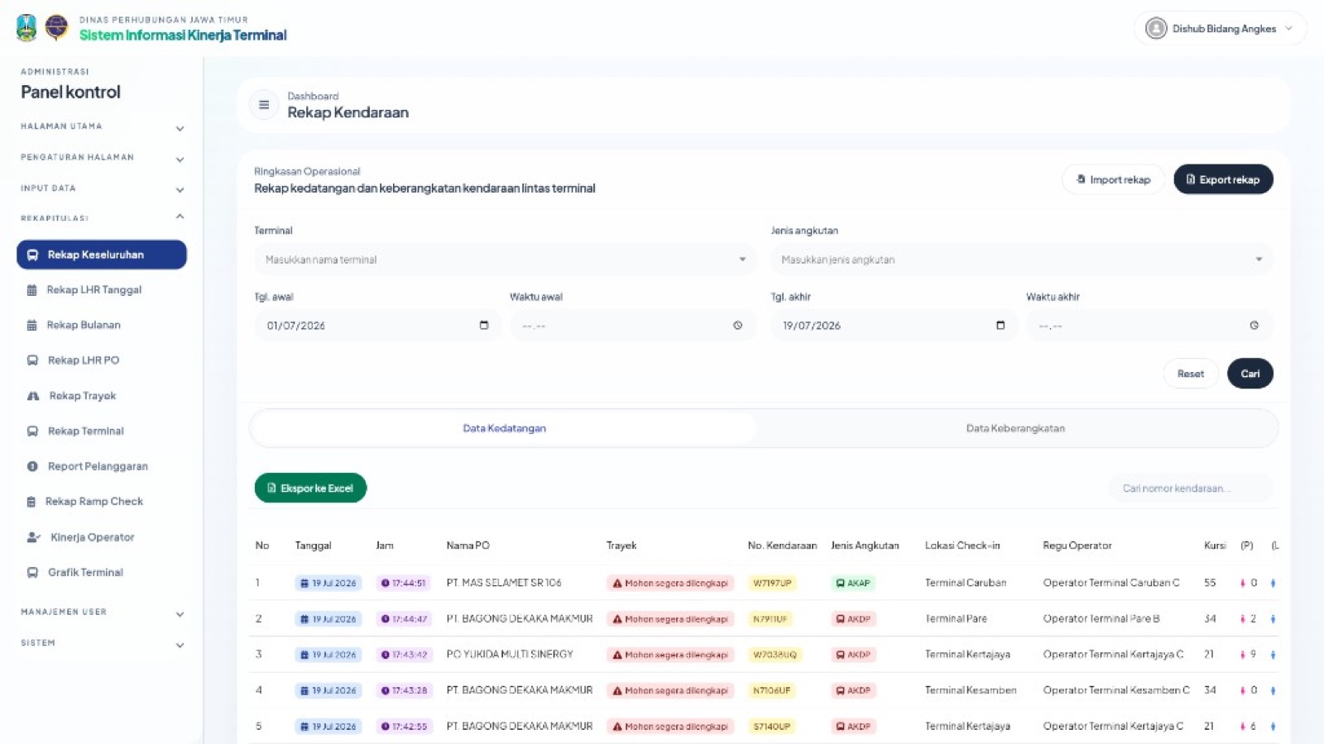Click the hamburger menu icon beside Dashboard

click(x=264, y=105)
